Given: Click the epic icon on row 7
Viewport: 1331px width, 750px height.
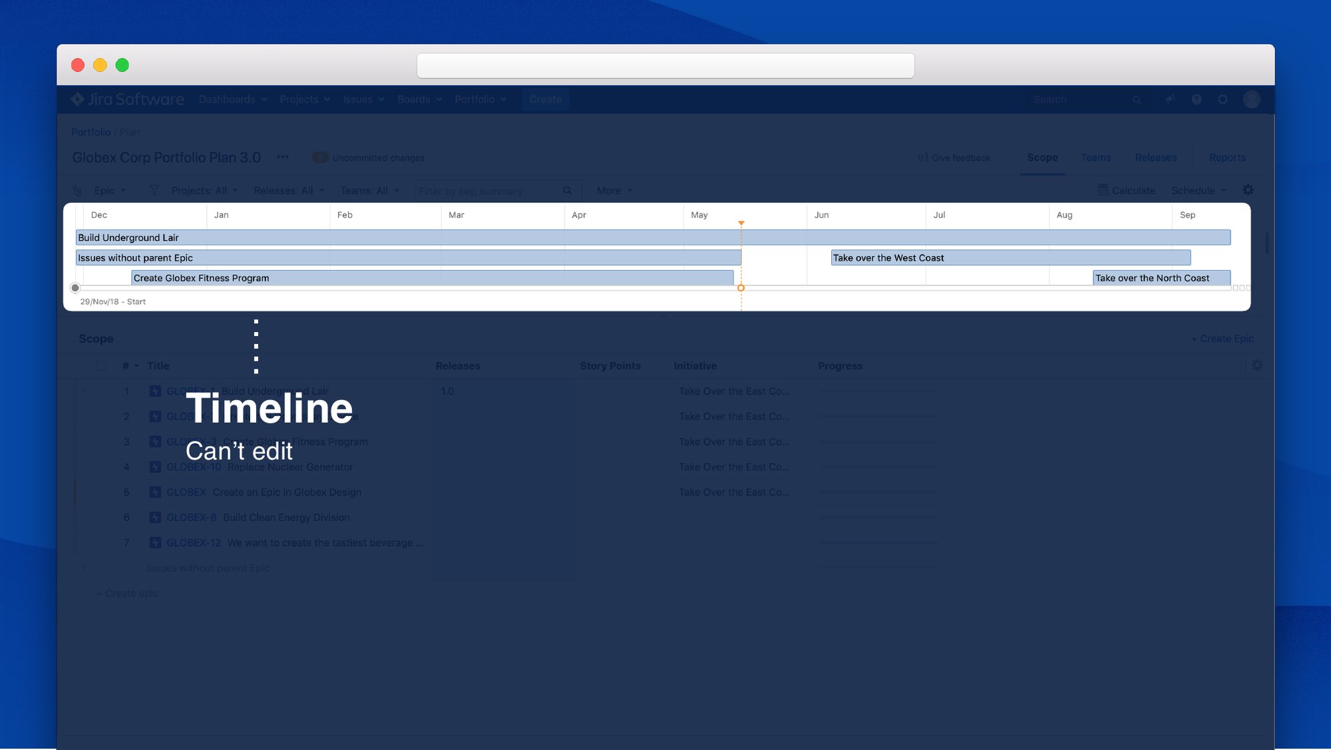Looking at the screenshot, I should (x=155, y=543).
